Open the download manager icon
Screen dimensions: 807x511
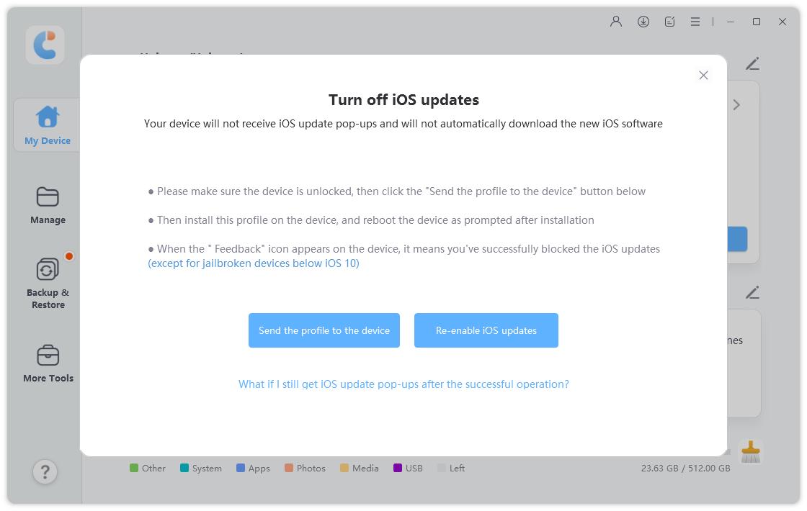(x=643, y=22)
